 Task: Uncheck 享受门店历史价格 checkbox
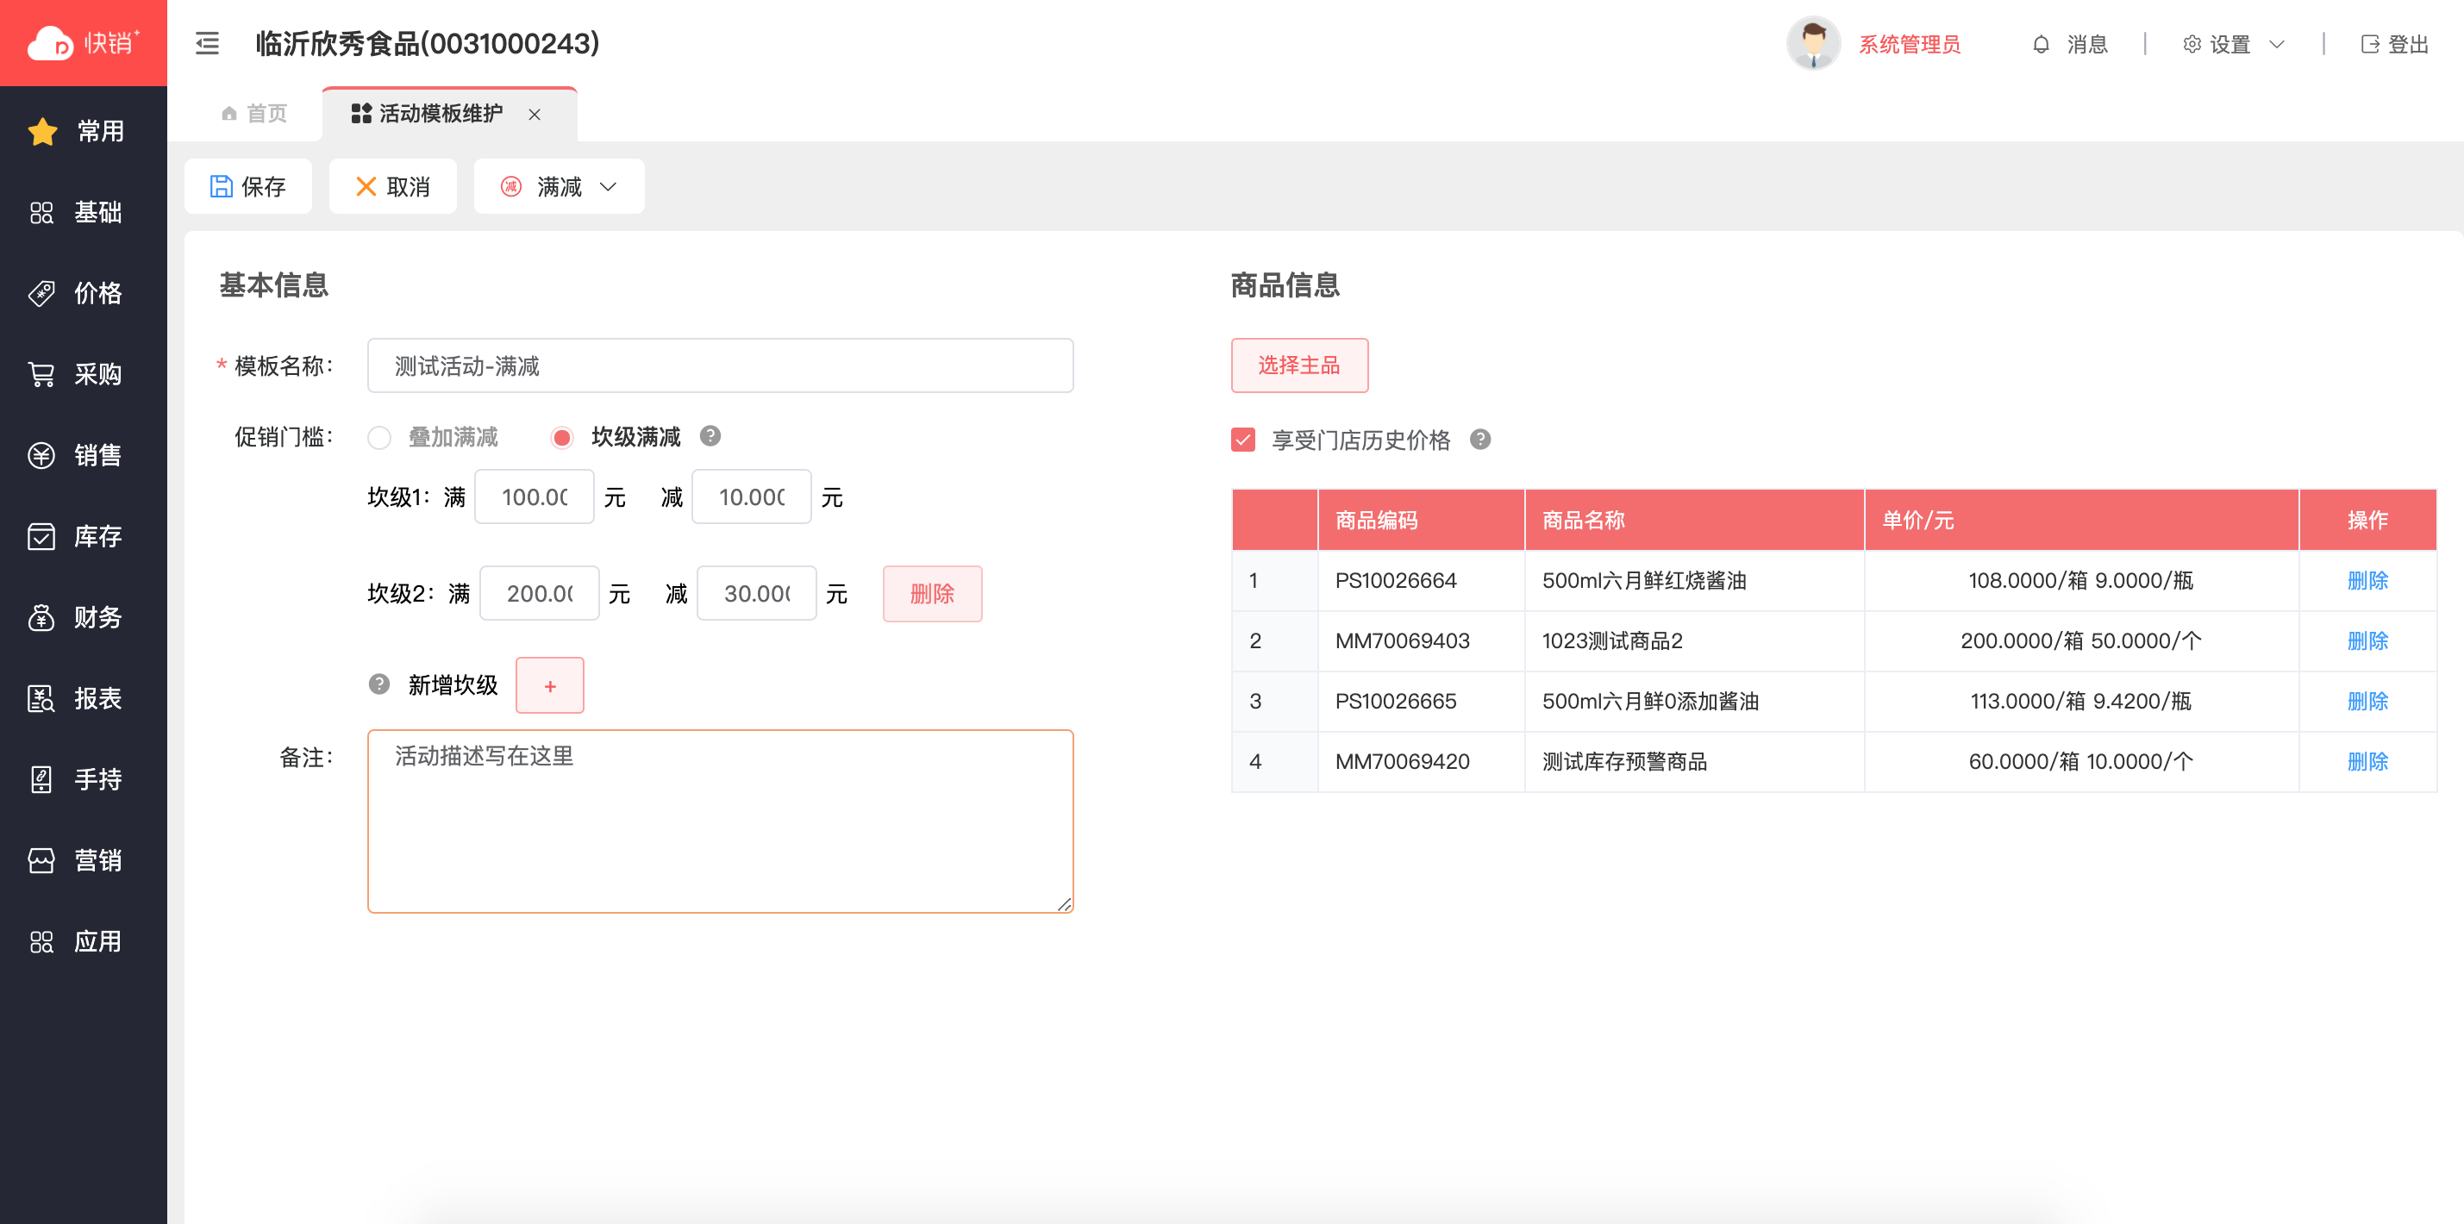[1242, 440]
